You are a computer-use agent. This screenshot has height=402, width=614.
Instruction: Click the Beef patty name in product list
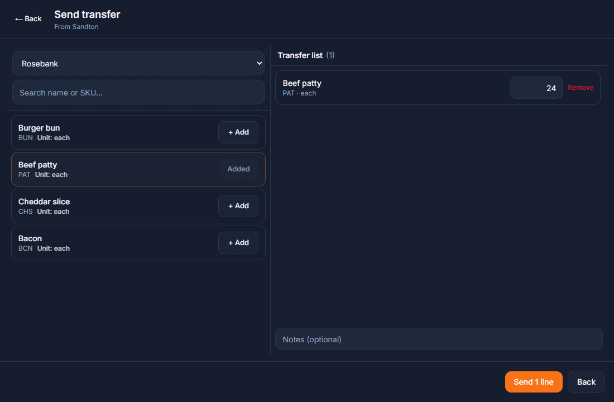[x=37, y=165]
